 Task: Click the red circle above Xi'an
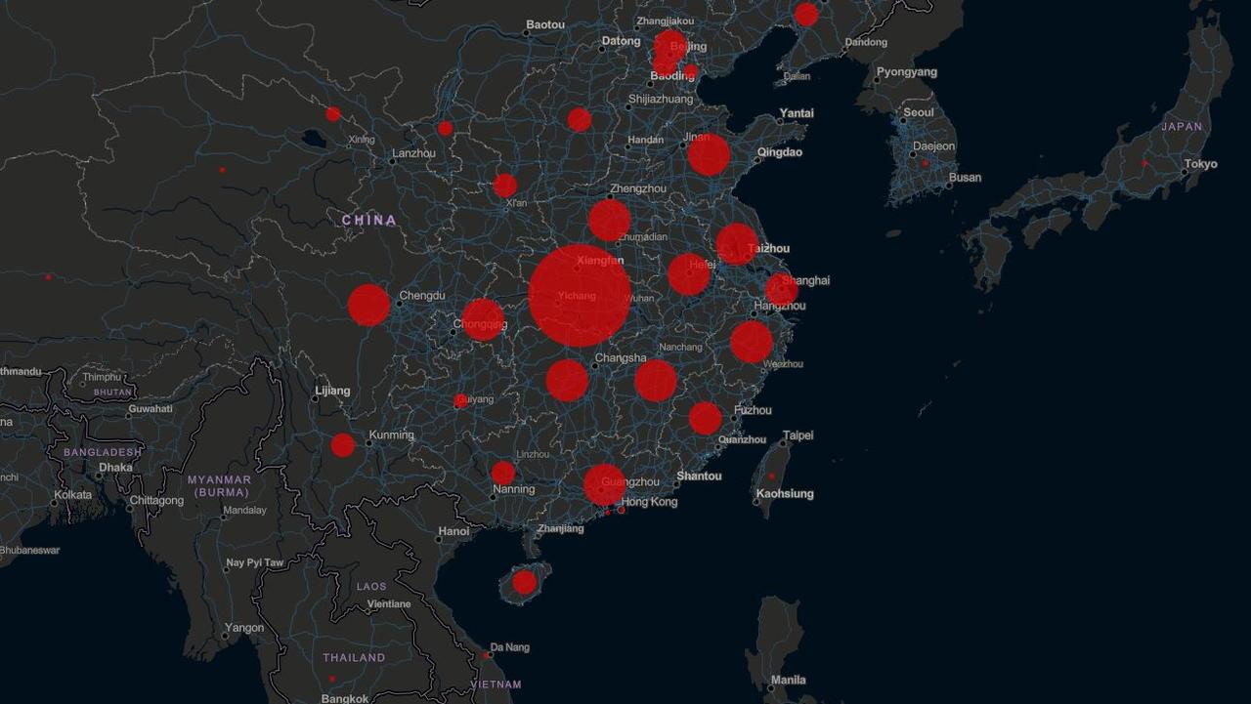(x=505, y=186)
